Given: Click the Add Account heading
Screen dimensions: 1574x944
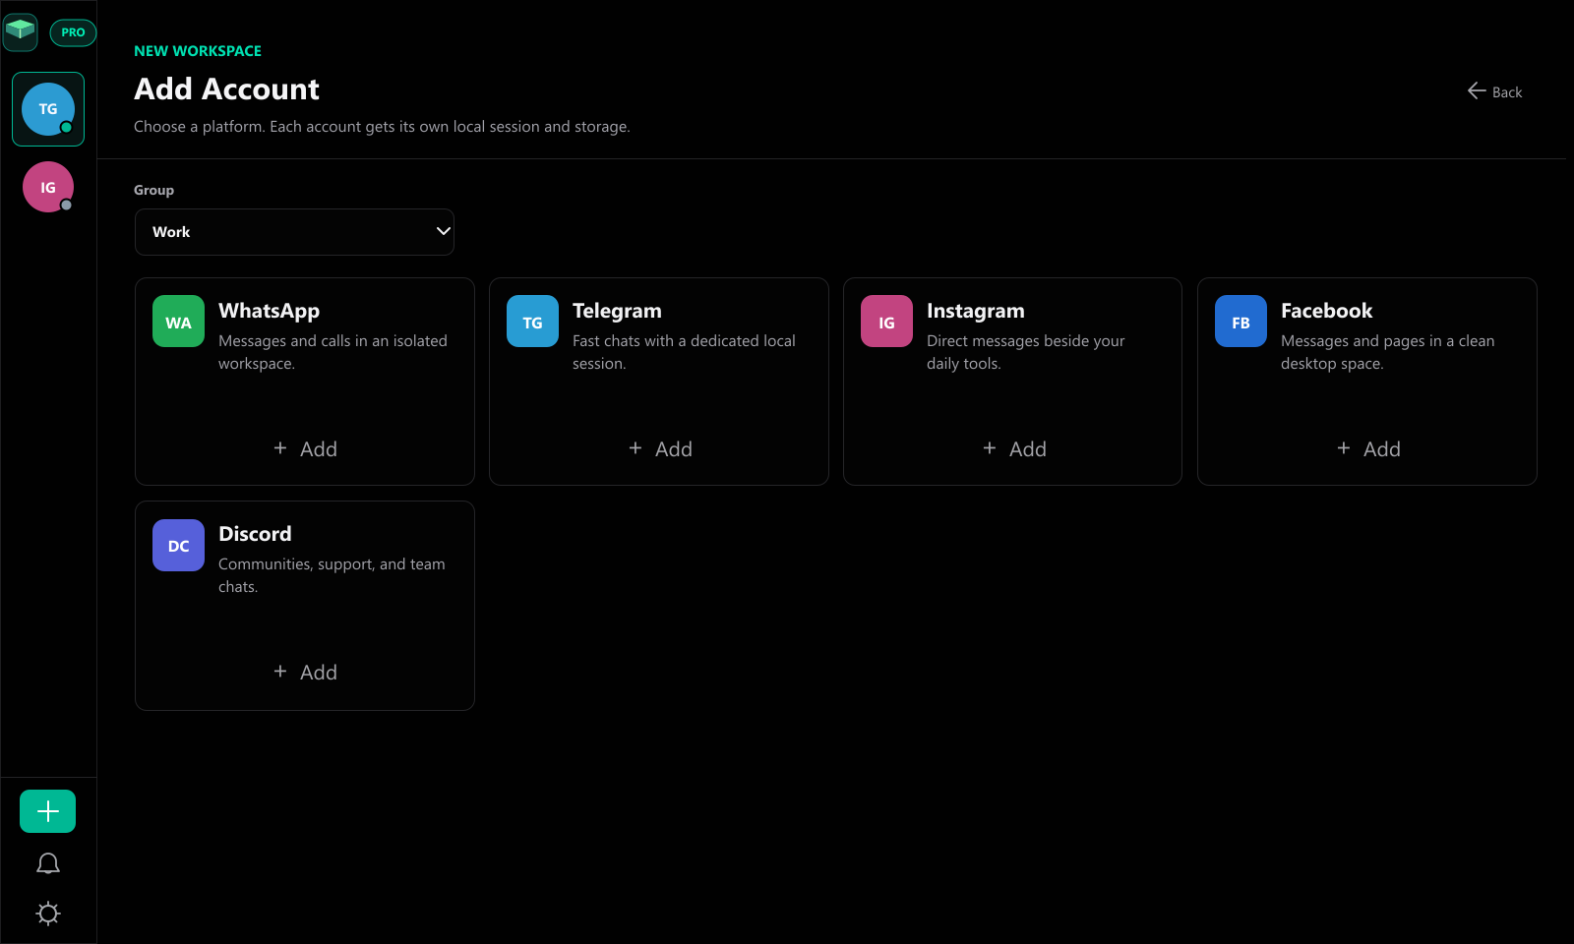Looking at the screenshot, I should tap(226, 89).
